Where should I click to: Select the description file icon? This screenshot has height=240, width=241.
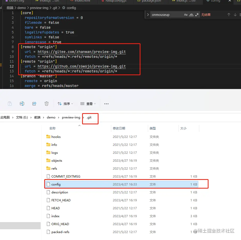pyautogui.click(x=48, y=192)
